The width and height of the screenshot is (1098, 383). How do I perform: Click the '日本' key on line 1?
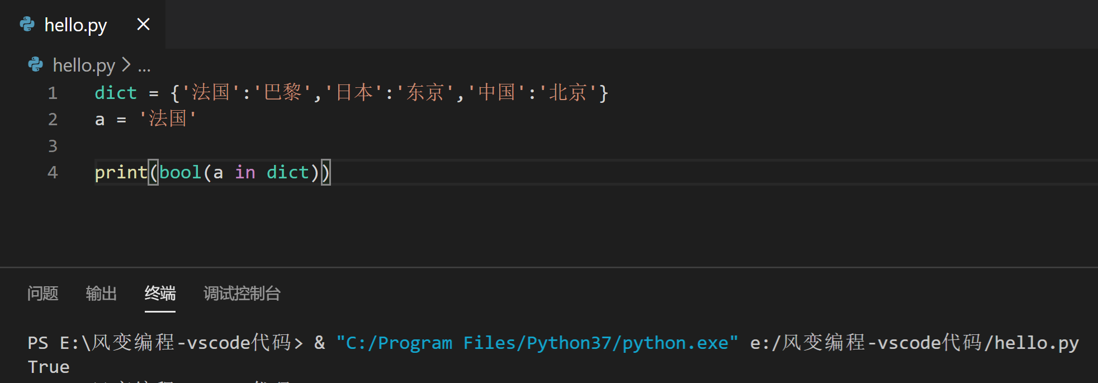(x=354, y=93)
